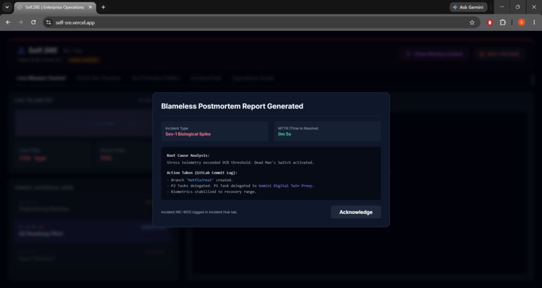The height and width of the screenshot is (288, 542).
Task: Go back to the previous page
Action: pos(8,22)
